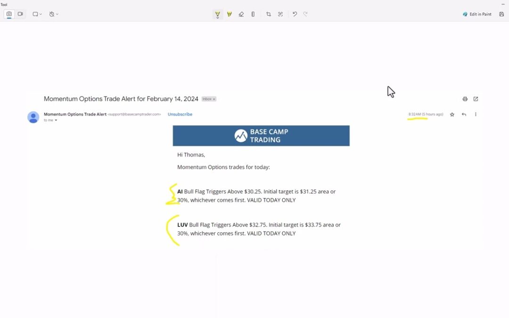Show the ruler tool
This screenshot has width=509, height=318.
point(253,14)
